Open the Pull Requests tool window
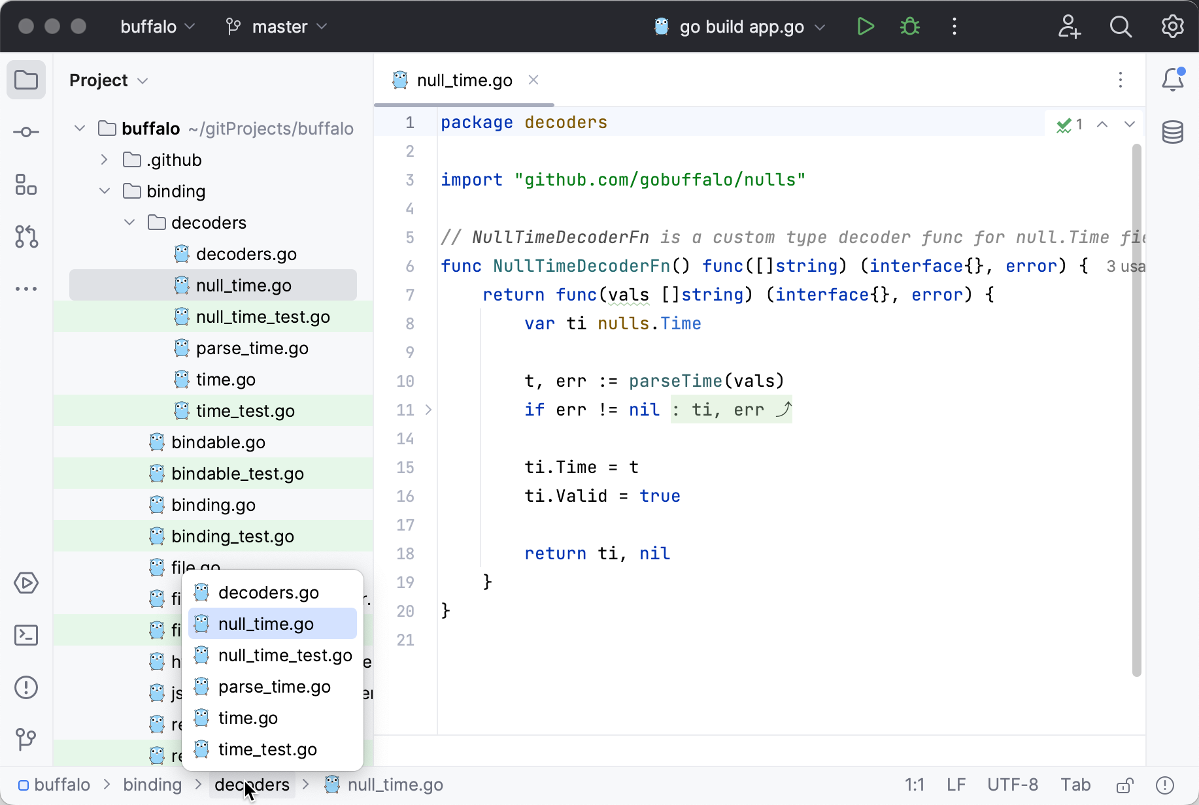This screenshot has width=1199, height=805. (x=26, y=237)
